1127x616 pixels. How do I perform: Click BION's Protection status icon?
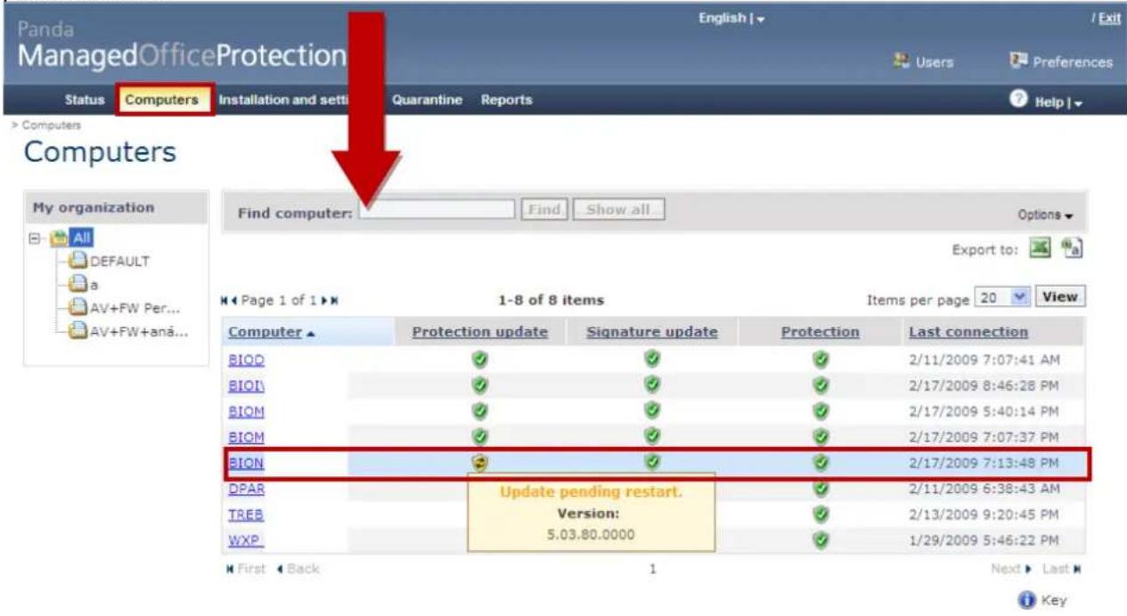pos(820,463)
